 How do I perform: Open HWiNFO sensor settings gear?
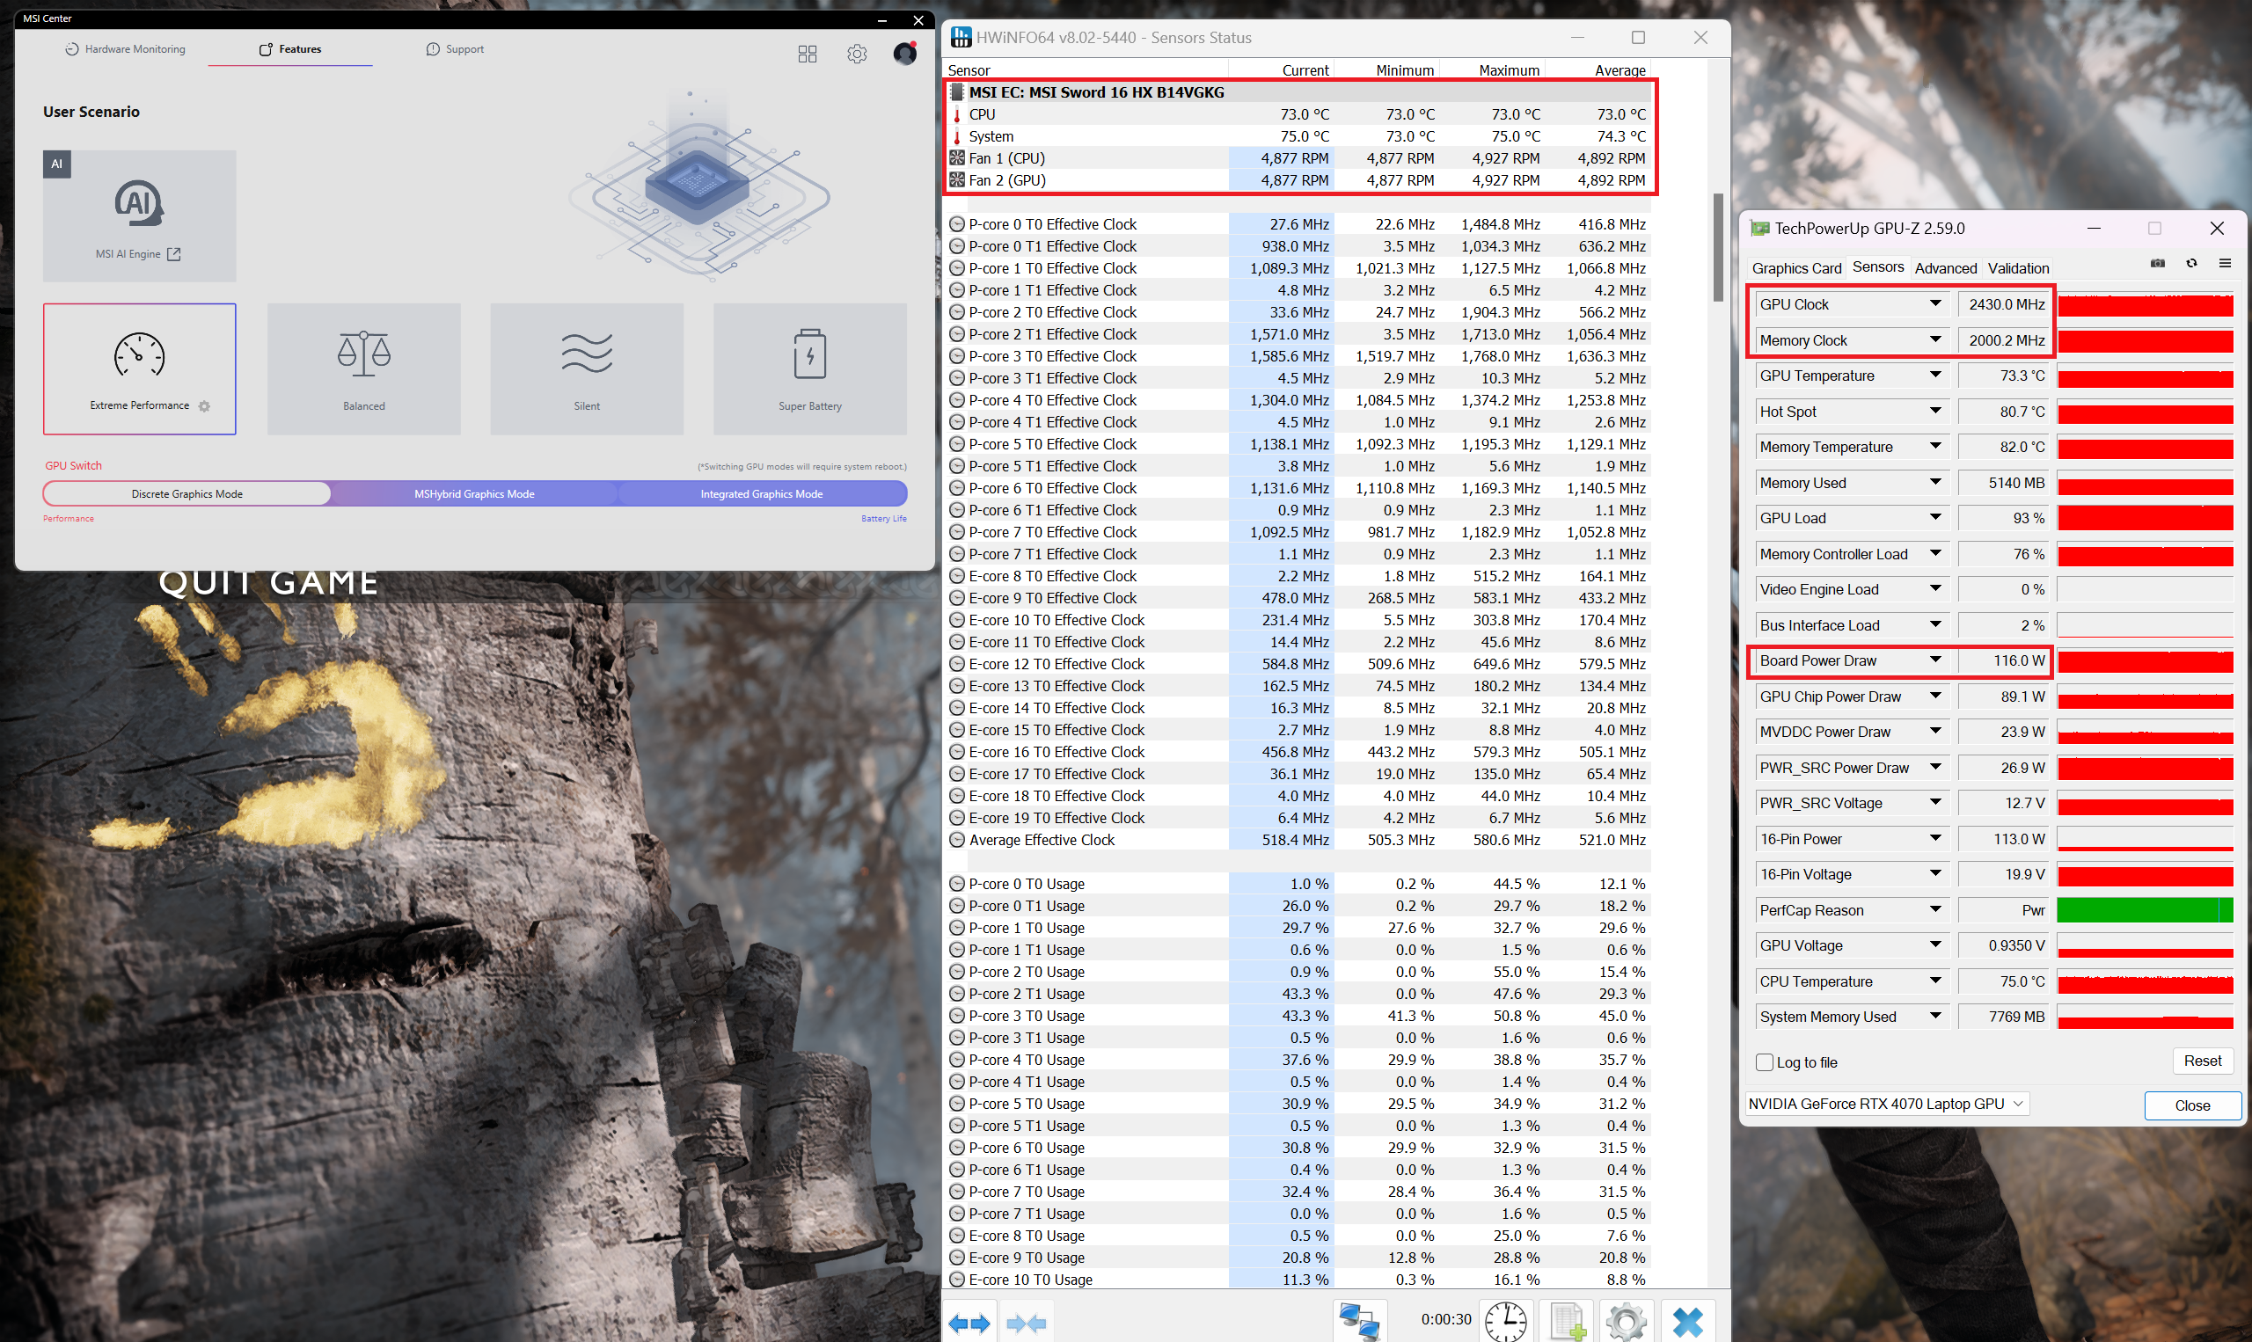pyautogui.click(x=1627, y=1321)
